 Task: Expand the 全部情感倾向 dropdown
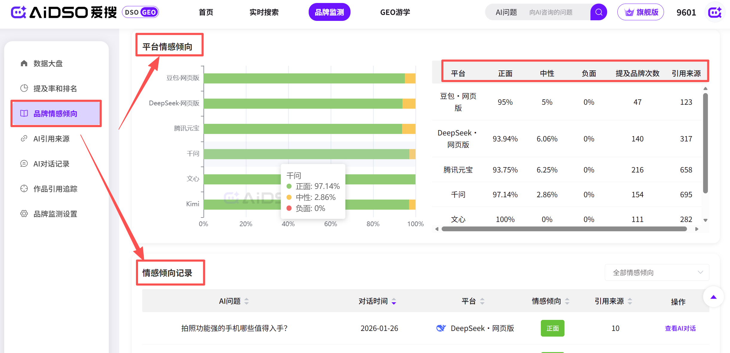[657, 272]
